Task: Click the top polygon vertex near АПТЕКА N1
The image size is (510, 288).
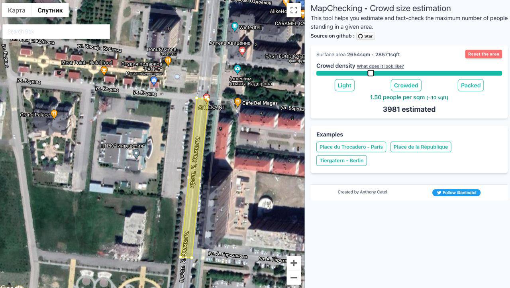Action: point(197,98)
